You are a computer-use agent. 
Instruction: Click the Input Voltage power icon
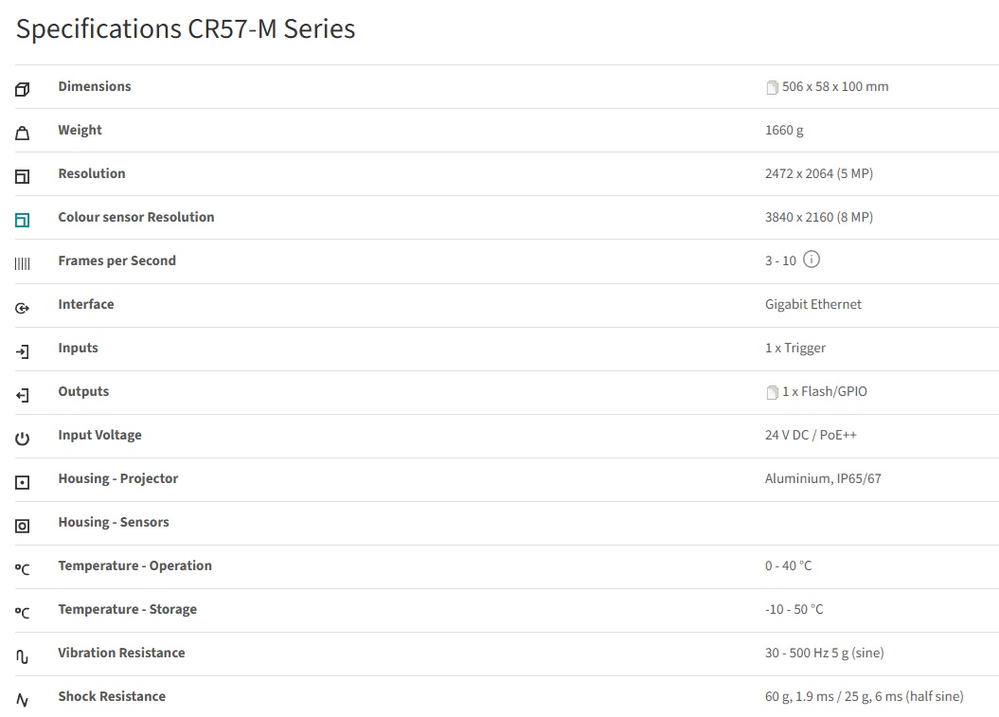(23, 439)
